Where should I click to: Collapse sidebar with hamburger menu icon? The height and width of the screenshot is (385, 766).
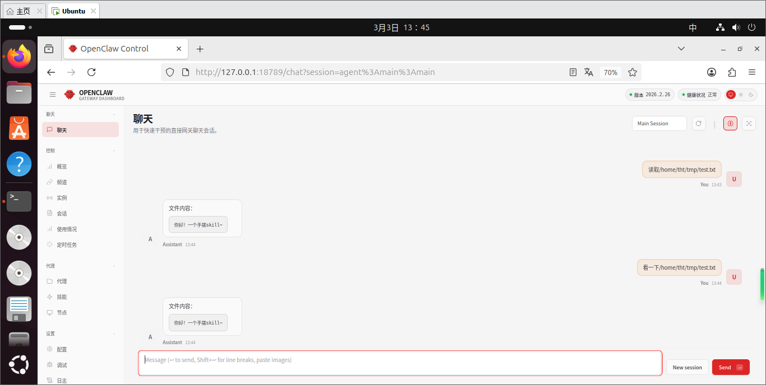[53, 95]
